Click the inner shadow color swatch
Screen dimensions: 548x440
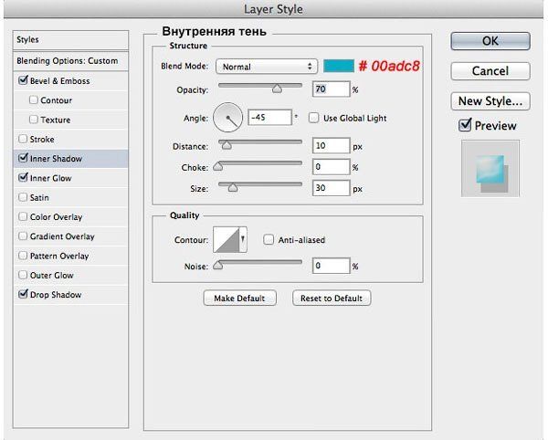[335, 67]
